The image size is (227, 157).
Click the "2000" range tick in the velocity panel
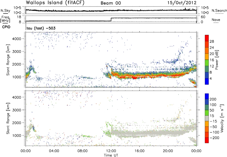click(x=16, y=123)
